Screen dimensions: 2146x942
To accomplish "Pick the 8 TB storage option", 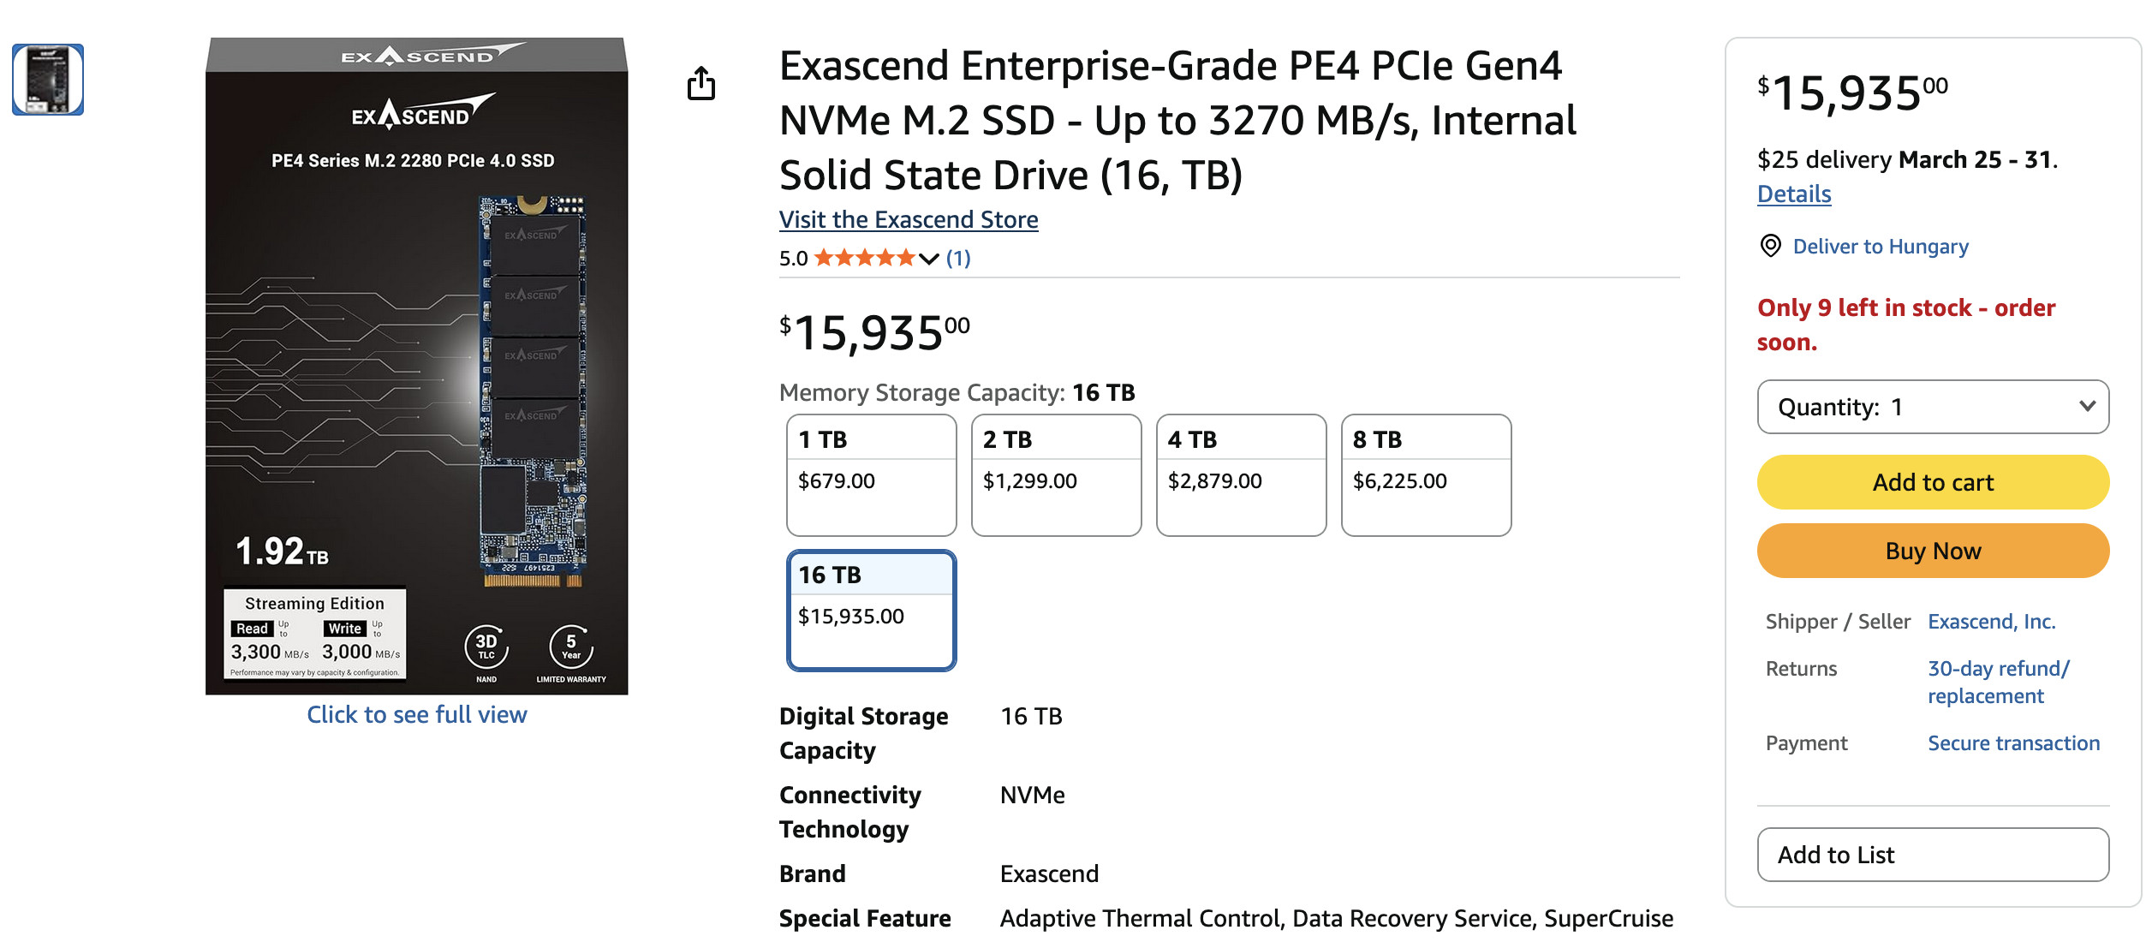I will pyautogui.click(x=1426, y=474).
